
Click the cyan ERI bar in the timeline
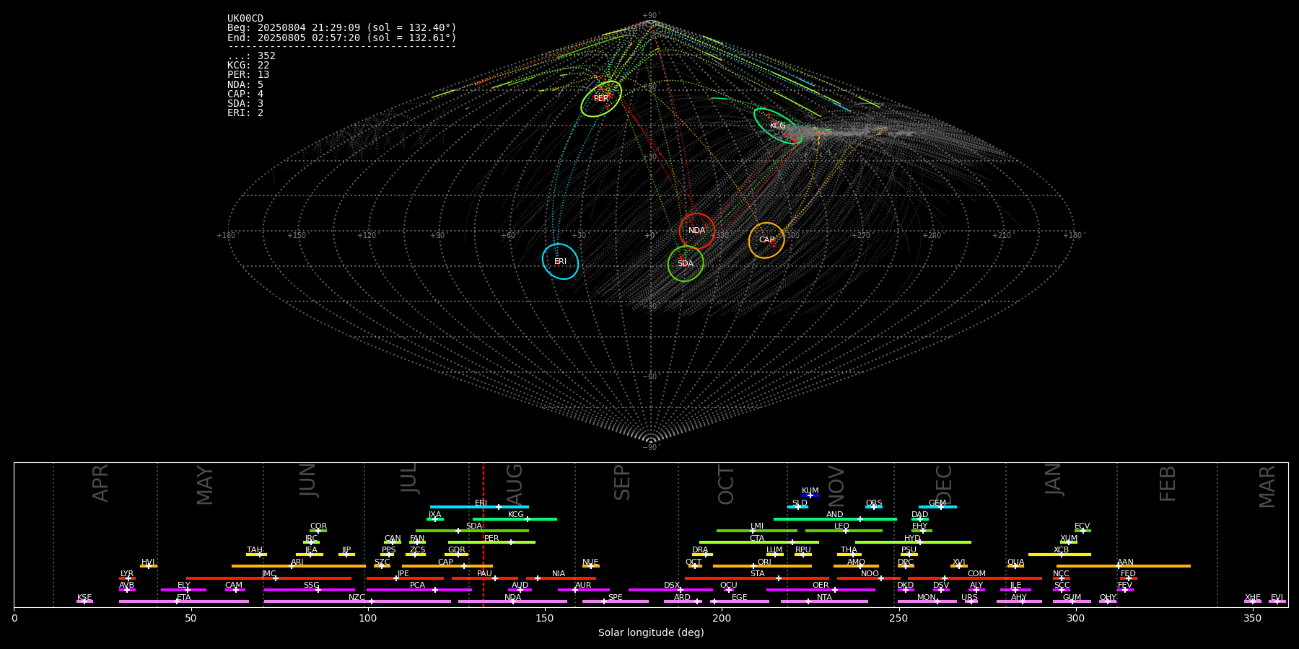click(x=479, y=507)
